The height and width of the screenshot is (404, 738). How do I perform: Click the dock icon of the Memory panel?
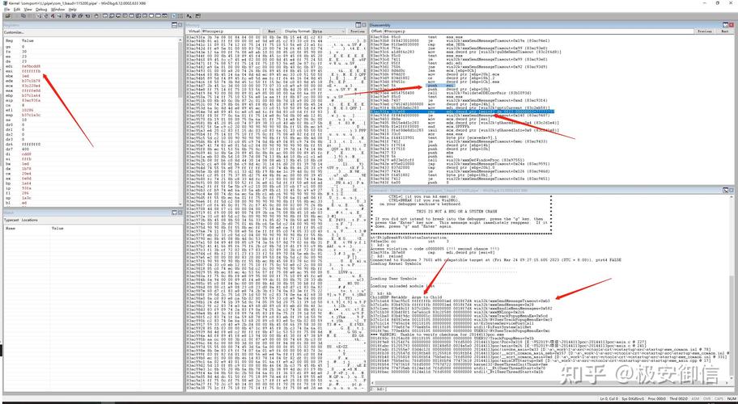click(358, 25)
